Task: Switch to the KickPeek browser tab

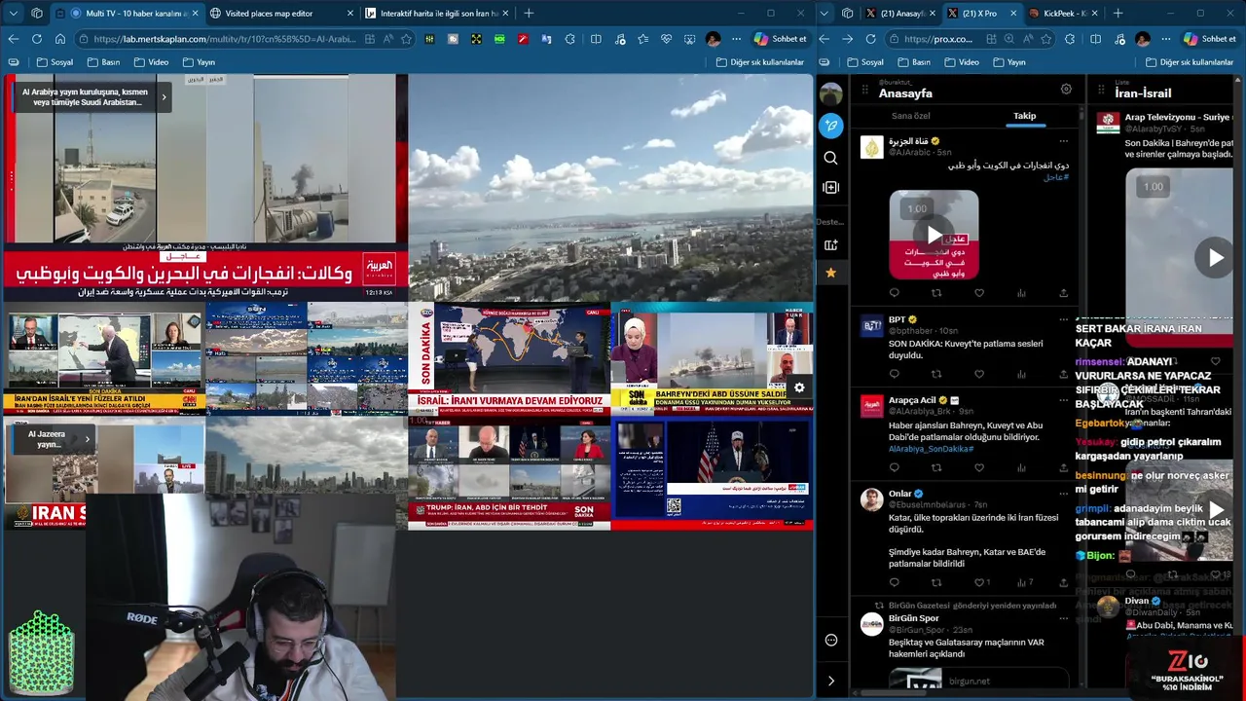Action: [1062, 14]
